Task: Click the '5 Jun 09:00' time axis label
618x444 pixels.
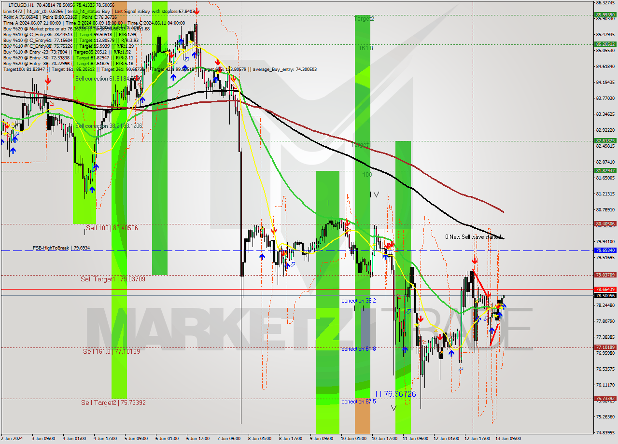Action: click(x=136, y=439)
